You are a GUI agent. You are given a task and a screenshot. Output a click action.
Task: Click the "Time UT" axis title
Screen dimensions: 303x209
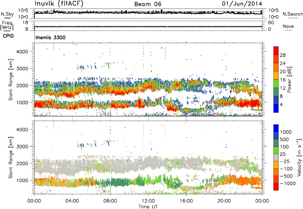(148, 207)
